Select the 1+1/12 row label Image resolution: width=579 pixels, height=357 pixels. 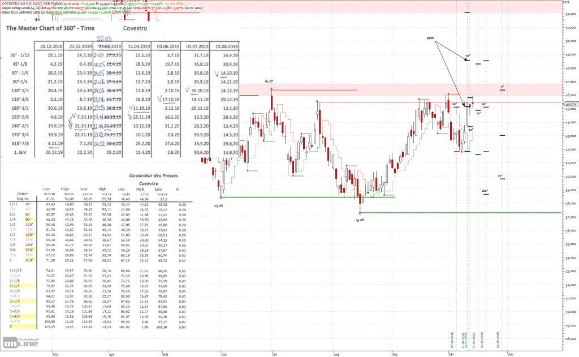(16, 270)
